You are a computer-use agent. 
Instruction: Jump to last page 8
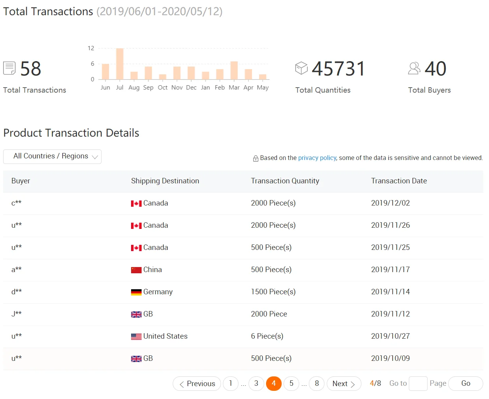[x=317, y=383]
